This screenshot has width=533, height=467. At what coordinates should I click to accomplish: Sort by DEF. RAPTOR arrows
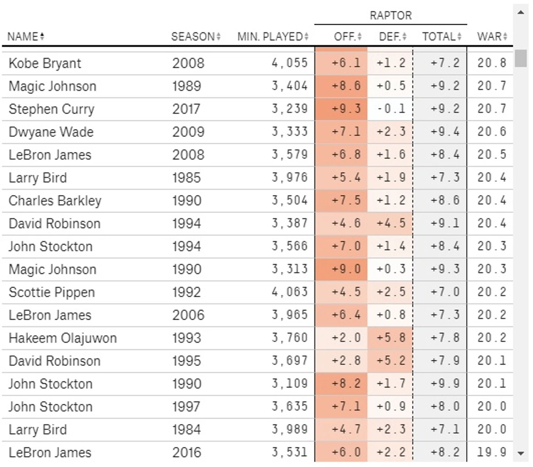coord(404,37)
